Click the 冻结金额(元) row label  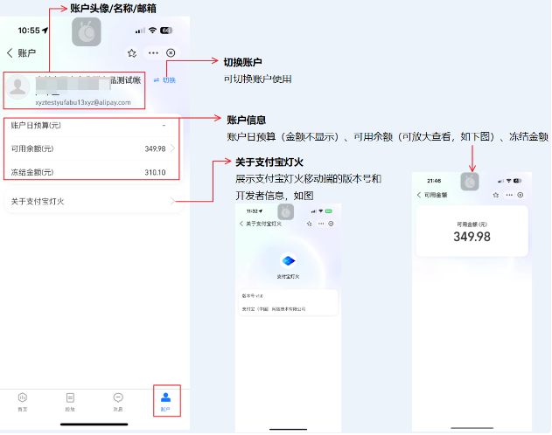click(x=32, y=173)
